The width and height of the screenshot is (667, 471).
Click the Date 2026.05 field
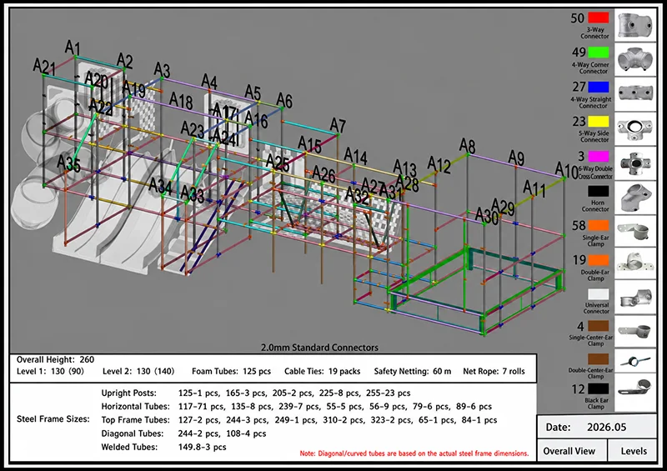(x=597, y=427)
